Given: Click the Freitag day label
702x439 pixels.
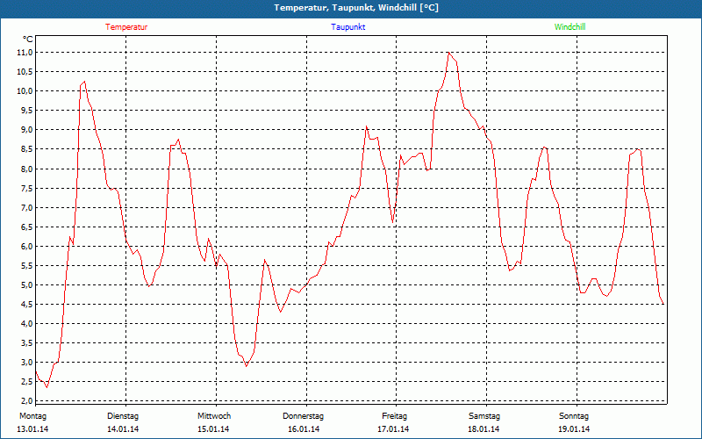Looking at the screenshot, I should (x=394, y=416).
